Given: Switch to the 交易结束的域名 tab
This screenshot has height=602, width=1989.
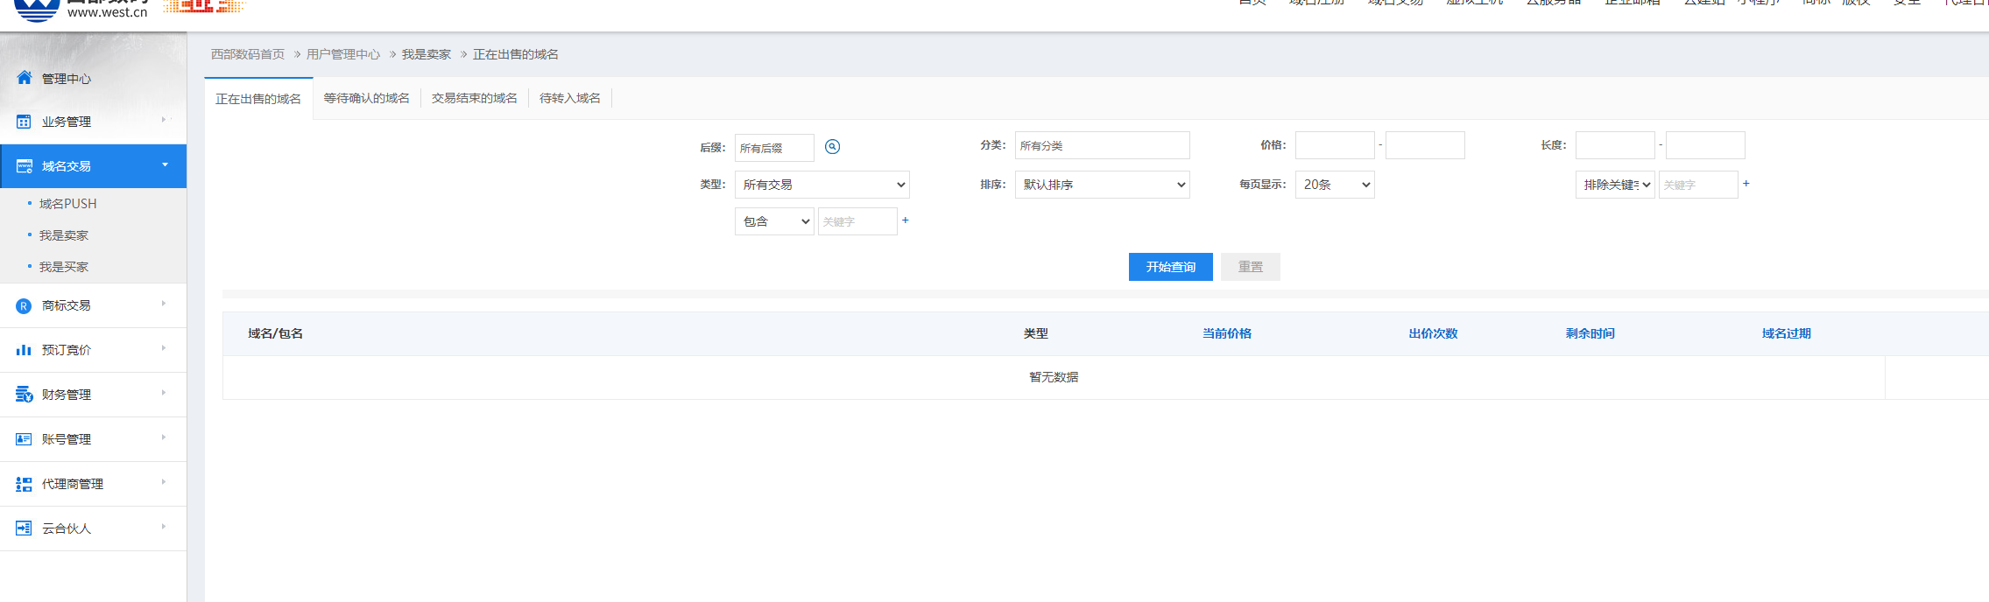Looking at the screenshot, I should pos(474,98).
